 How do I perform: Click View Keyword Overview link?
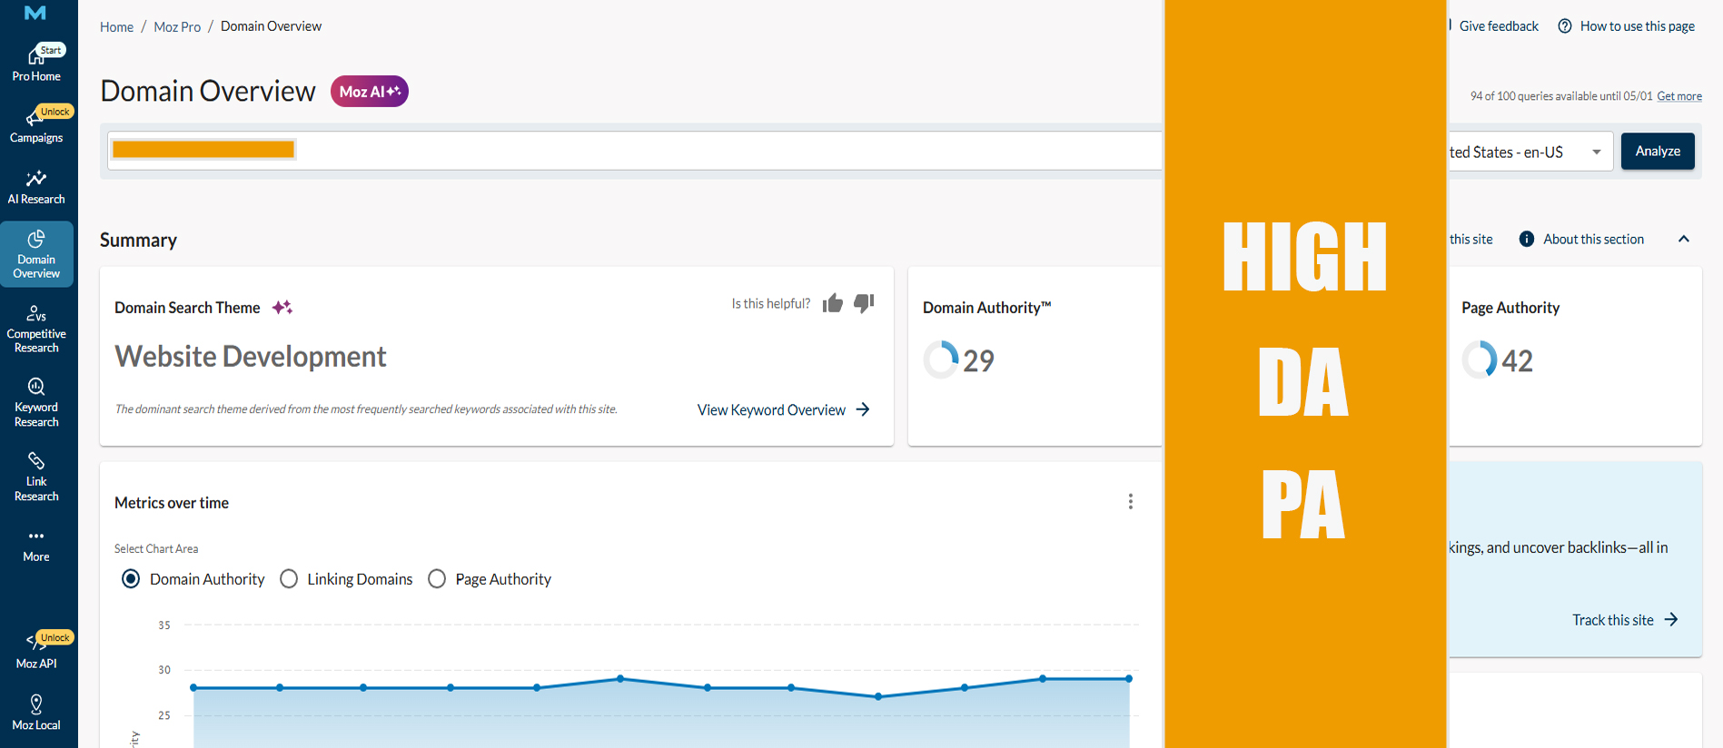click(x=784, y=410)
